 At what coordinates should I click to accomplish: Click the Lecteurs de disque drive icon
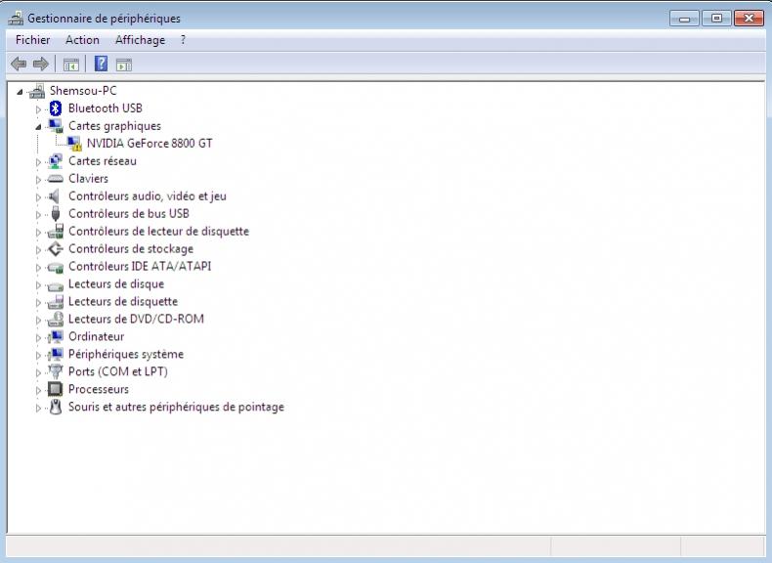point(56,285)
